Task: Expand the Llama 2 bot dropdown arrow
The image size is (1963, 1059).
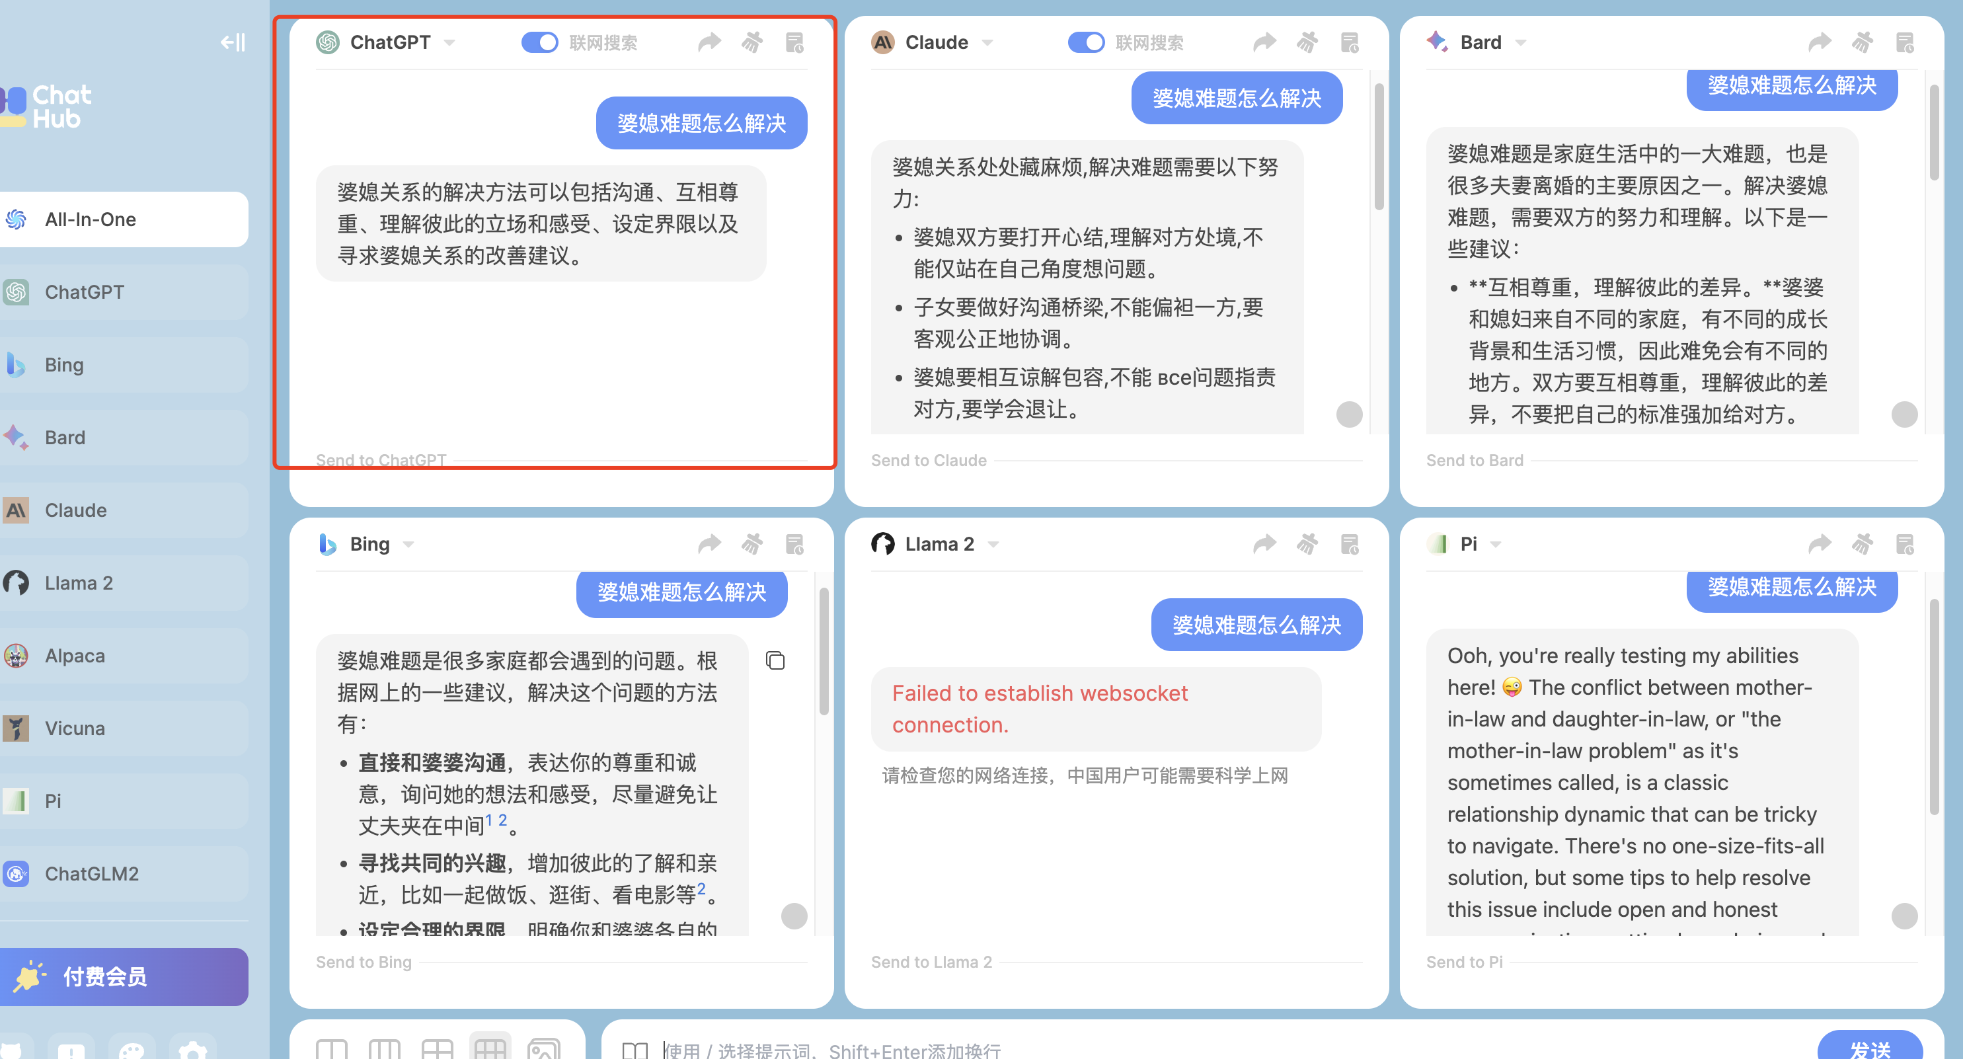Action: pos(993,544)
